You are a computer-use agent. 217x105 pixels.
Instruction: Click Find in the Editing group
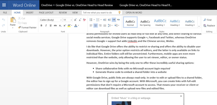pos(208,20)
